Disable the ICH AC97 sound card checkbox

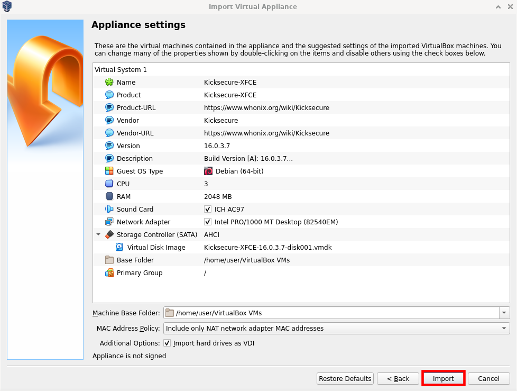tap(208, 210)
